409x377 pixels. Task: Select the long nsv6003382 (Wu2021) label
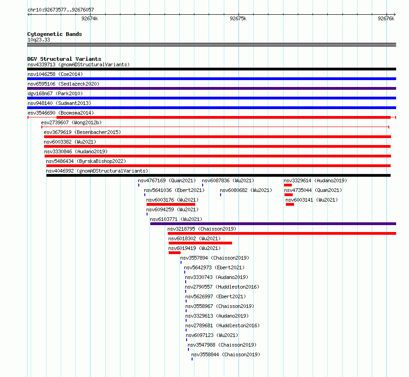pyautogui.click(x=70, y=142)
